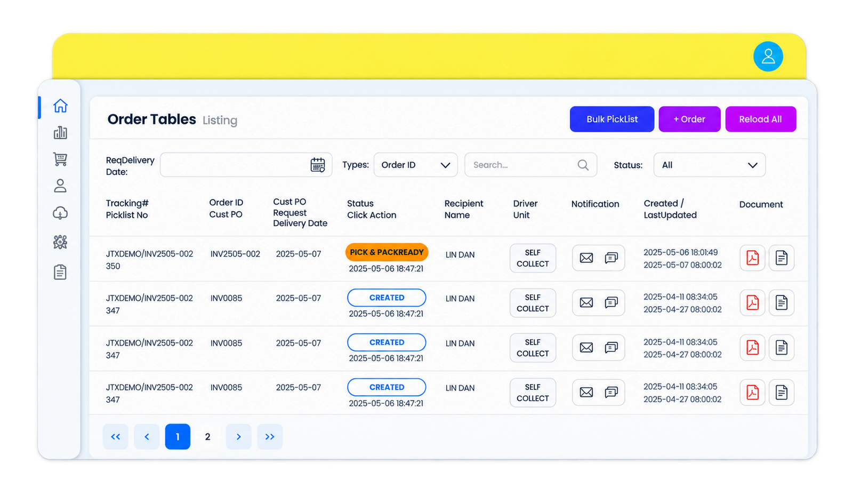The height and width of the screenshot is (480, 853).
Task: Open text document icon for INV2505-002 row
Action: point(782,258)
